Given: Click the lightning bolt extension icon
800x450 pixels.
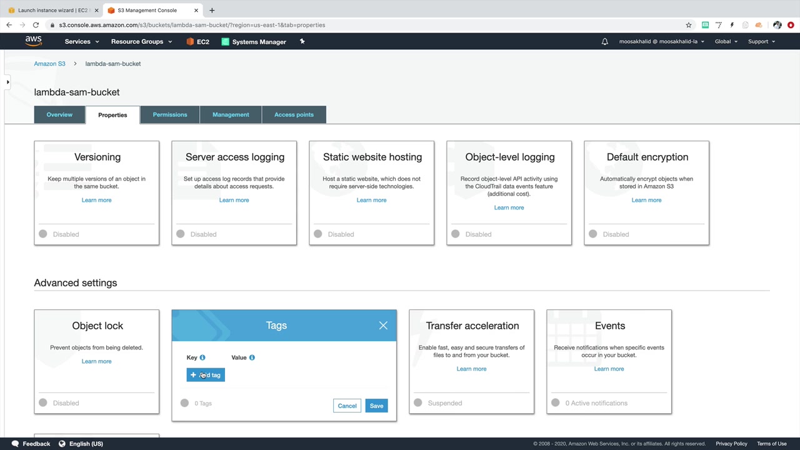Looking at the screenshot, I should pyautogui.click(x=732, y=25).
